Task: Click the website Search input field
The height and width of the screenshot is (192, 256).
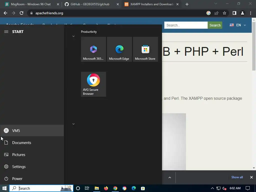Action: click(x=186, y=25)
